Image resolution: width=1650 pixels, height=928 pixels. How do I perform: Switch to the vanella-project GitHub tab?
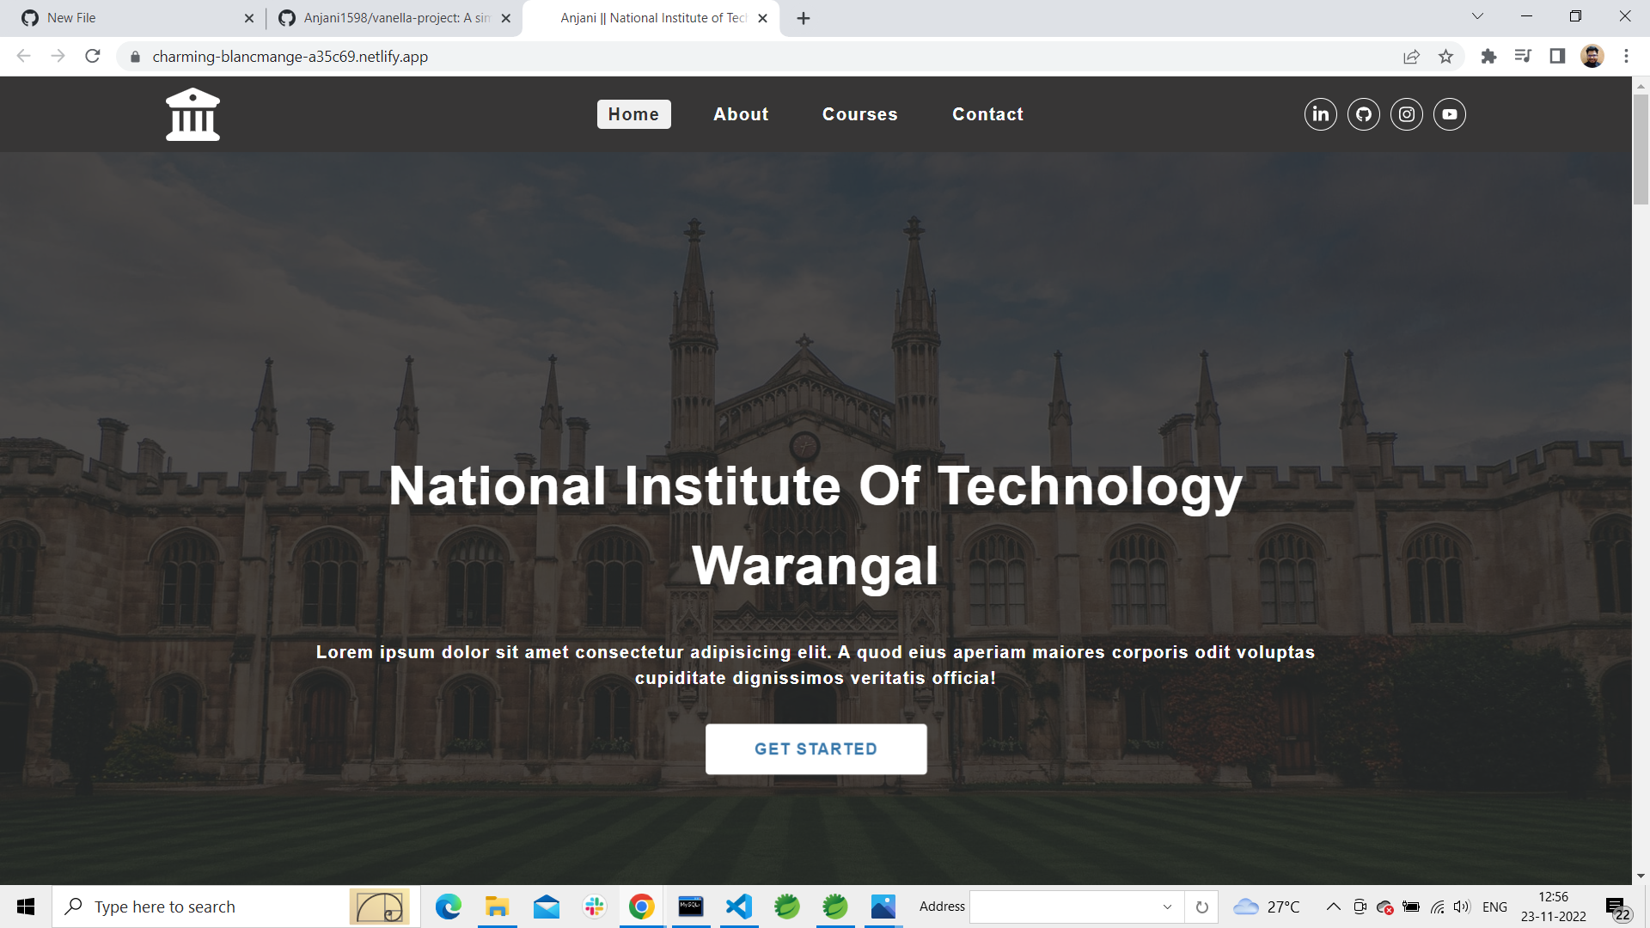[395, 18]
